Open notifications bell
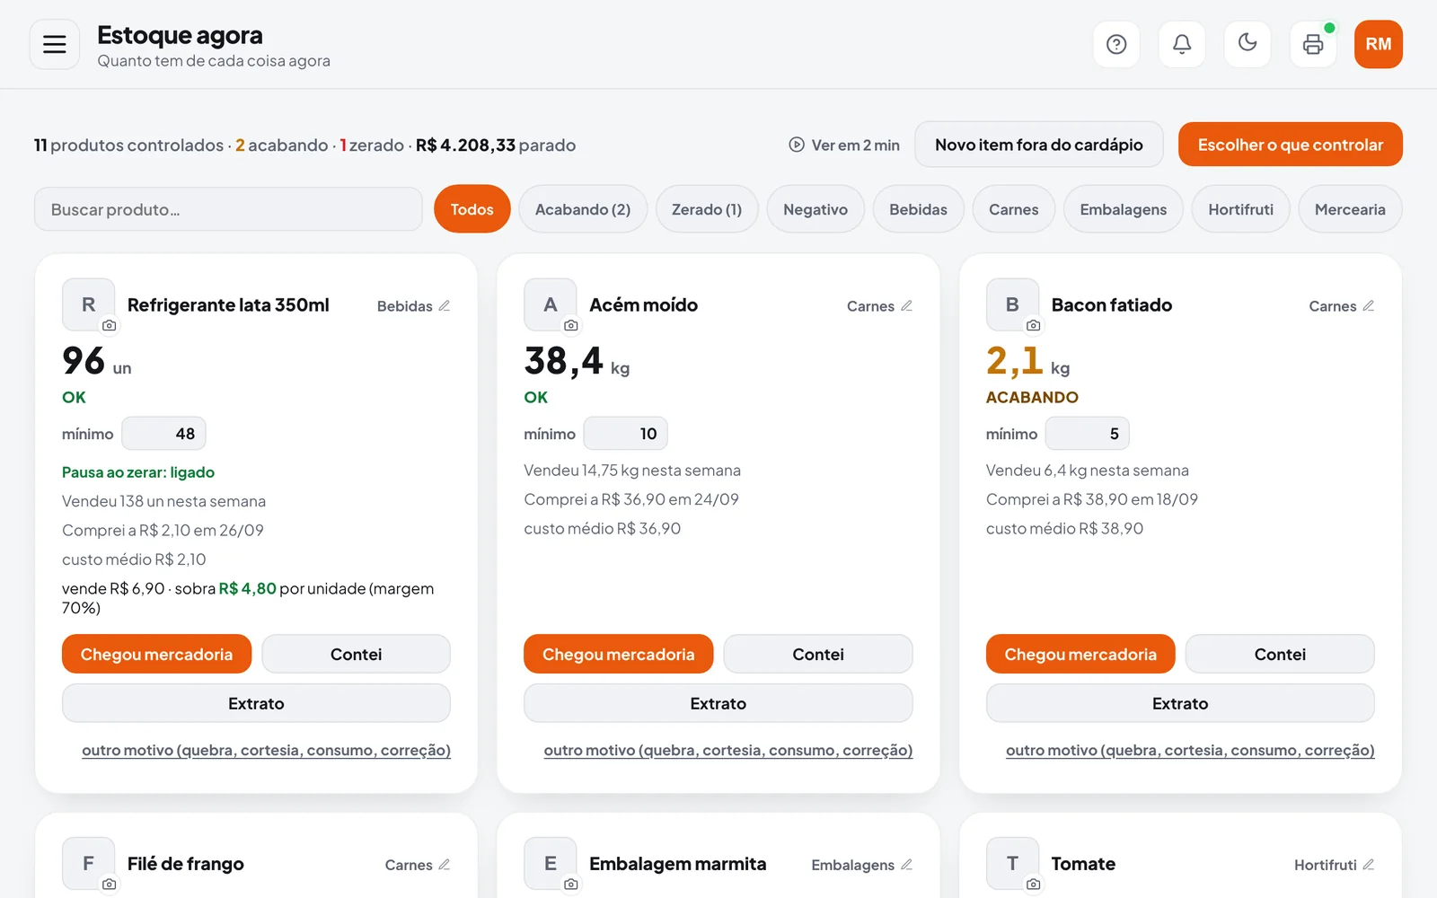The height and width of the screenshot is (898, 1437). click(x=1182, y=44)
